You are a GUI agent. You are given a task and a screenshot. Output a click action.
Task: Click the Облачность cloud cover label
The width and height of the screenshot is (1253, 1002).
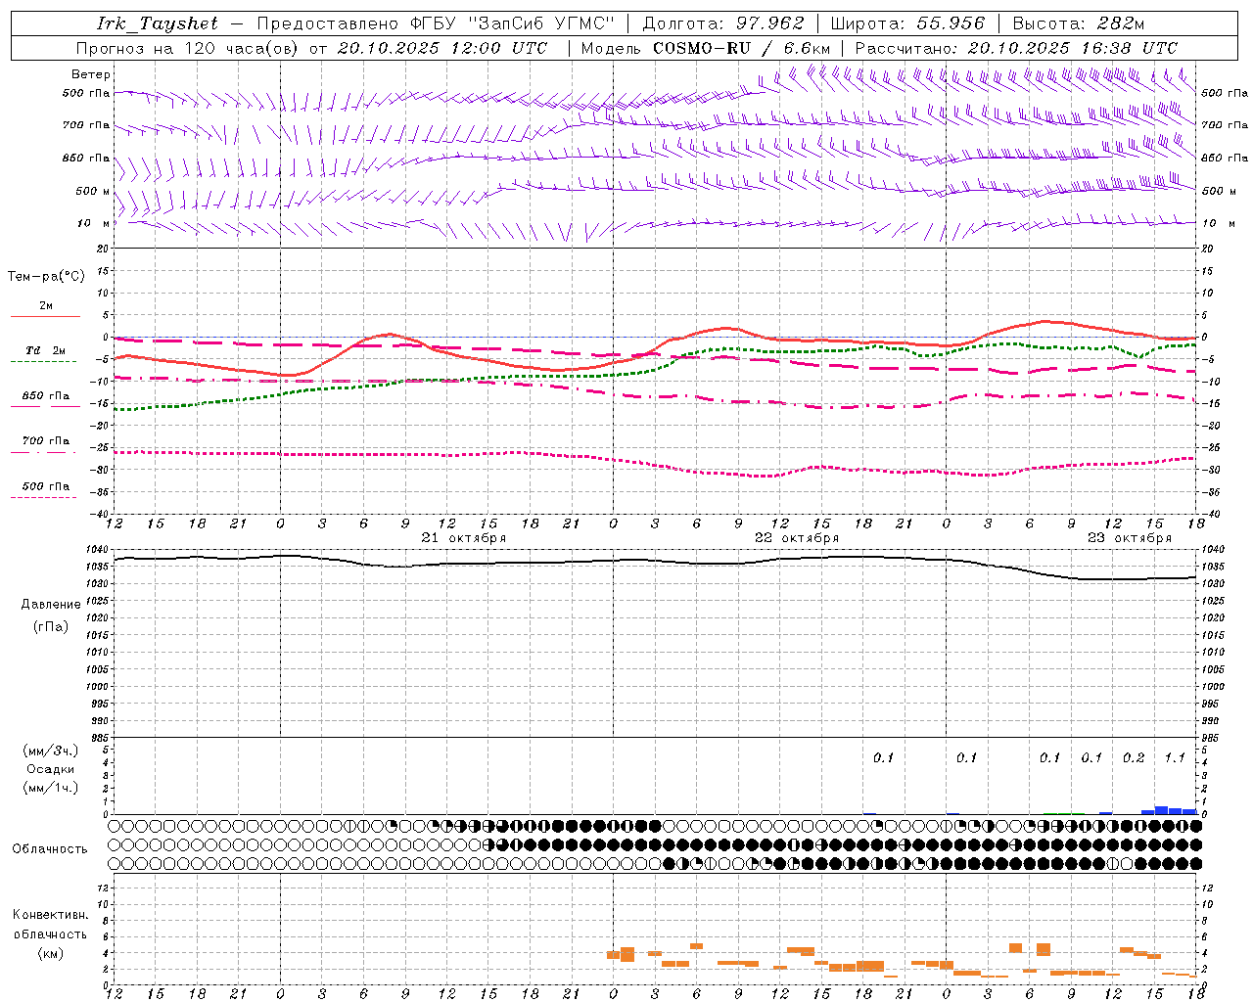click(50, 849)
